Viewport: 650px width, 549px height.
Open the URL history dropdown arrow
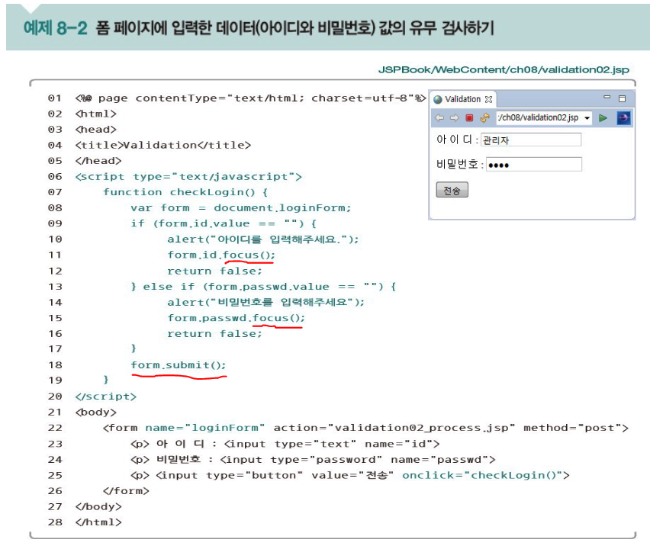point(587,118)
